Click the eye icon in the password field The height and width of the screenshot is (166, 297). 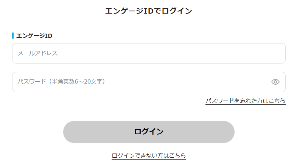(x=275, y=82)
